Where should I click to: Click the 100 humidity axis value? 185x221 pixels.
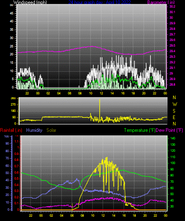[6, 136]
